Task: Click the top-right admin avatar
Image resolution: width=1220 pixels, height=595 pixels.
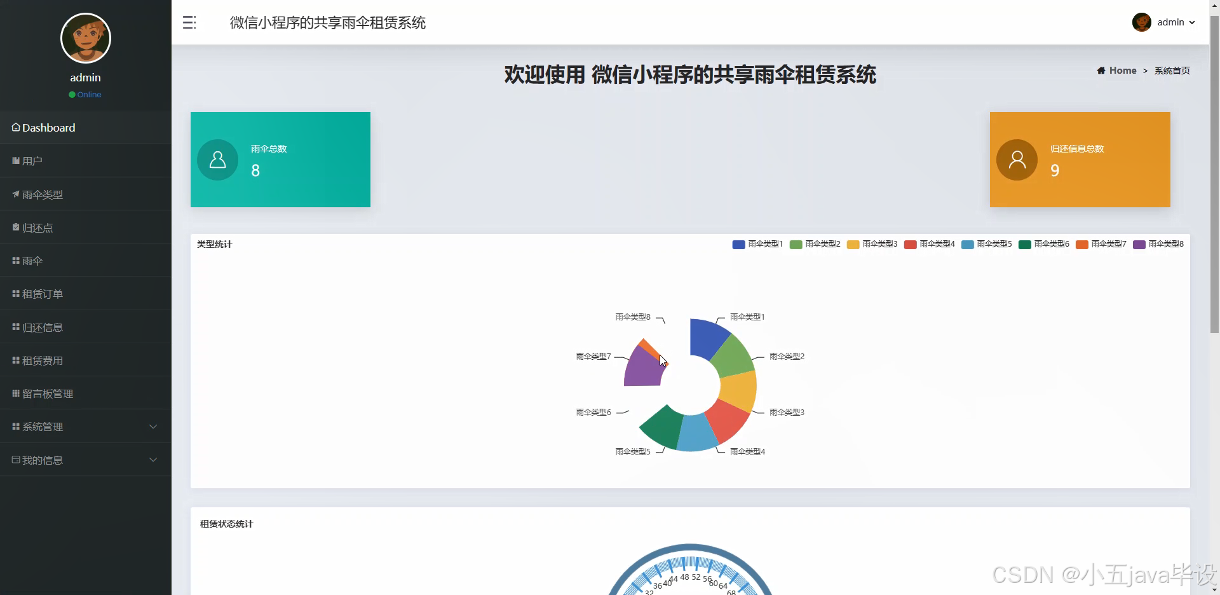Action: pyautogui.click(x=1142, y=22)
